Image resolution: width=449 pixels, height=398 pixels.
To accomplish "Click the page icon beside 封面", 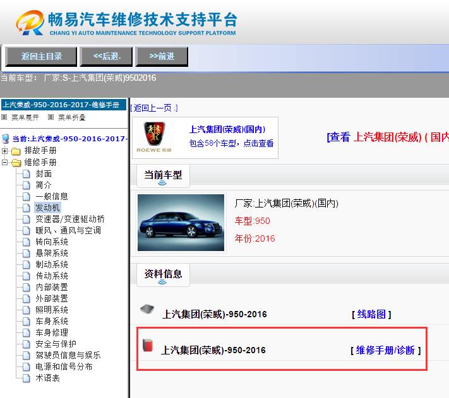I will pyautogui.click(x=27, y=174).
